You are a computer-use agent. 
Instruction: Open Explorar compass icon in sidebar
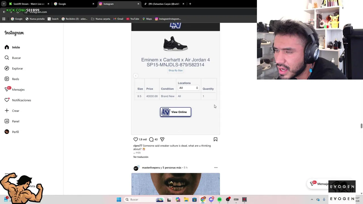(7, 68)
